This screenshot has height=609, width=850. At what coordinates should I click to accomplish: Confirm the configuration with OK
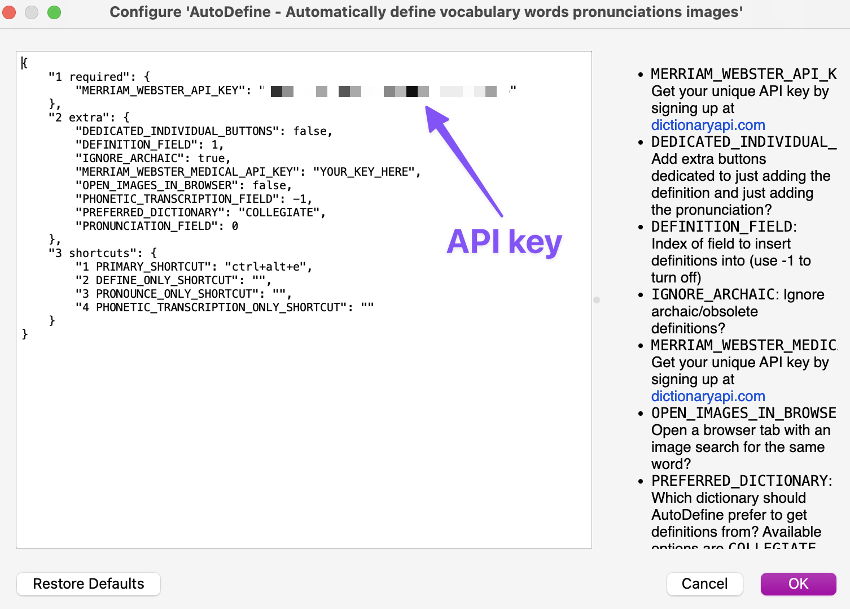(798, 584)
